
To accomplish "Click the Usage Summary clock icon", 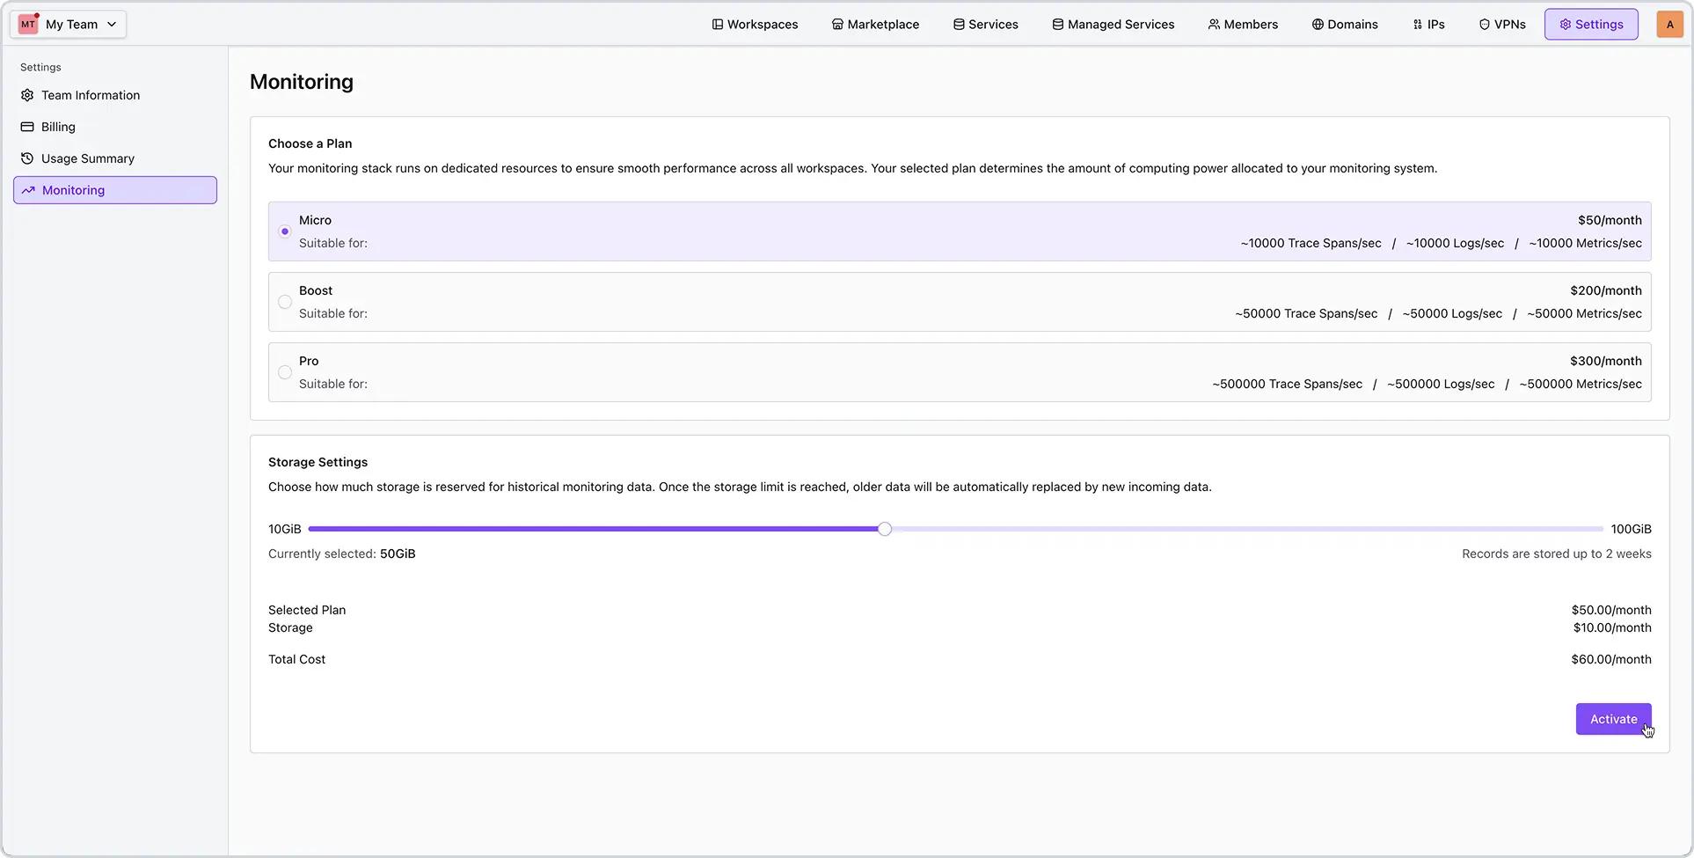I will (27, 158).
